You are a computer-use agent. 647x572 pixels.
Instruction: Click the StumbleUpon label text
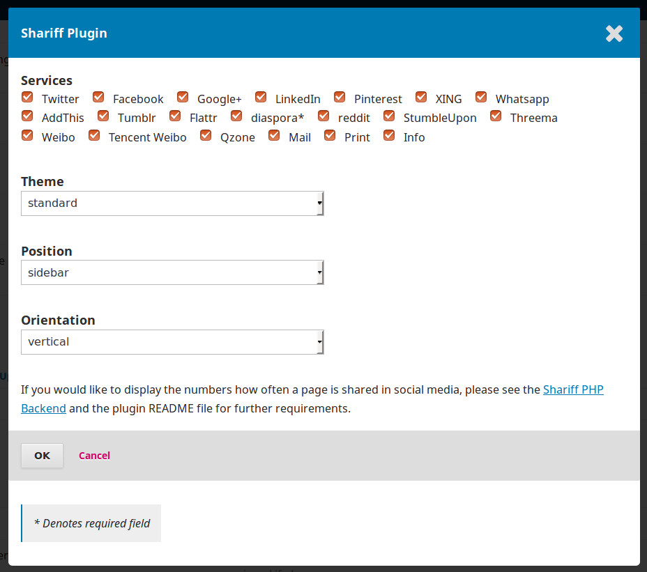click(x=440, y=118)
